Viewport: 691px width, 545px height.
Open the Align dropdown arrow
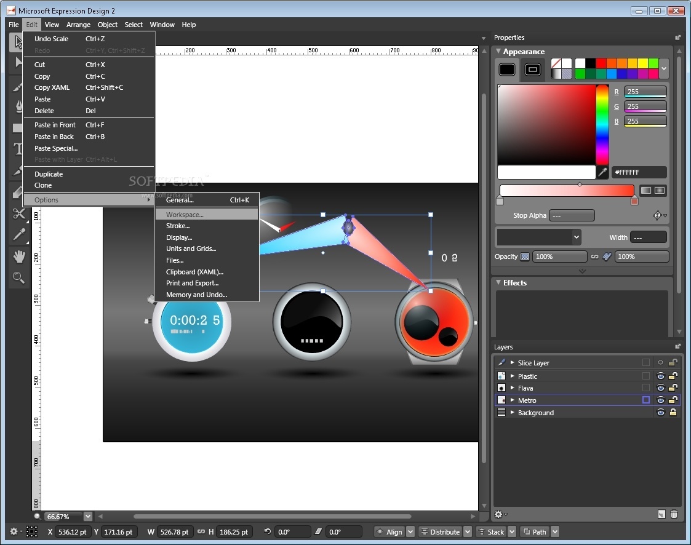(410, 532)
